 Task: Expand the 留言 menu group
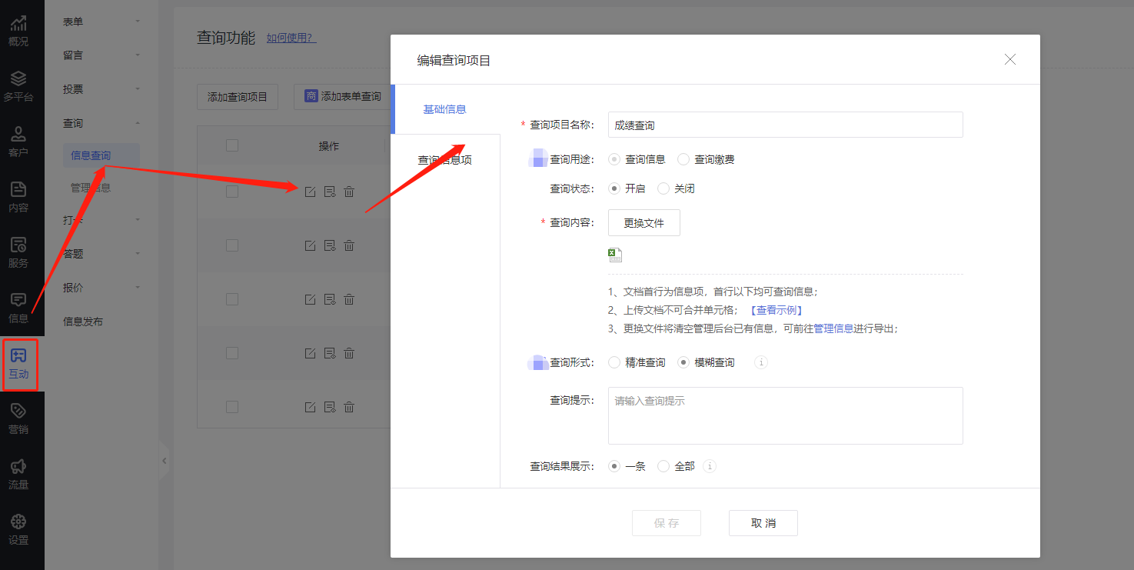[101, 55]
